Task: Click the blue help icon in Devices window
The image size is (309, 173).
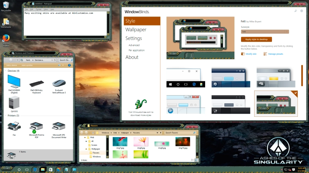Action: 70,65
